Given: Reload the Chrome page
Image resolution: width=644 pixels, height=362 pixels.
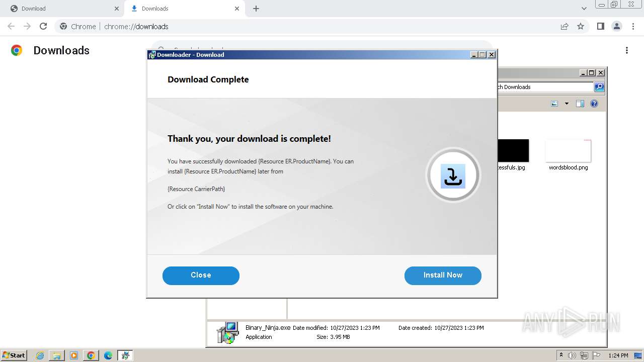Looking at the screenshot, I should coord(43,26).
